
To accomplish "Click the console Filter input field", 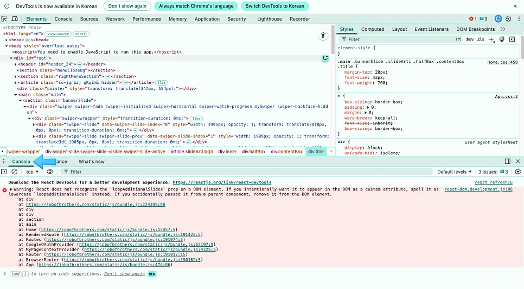I will coord(247,172).
